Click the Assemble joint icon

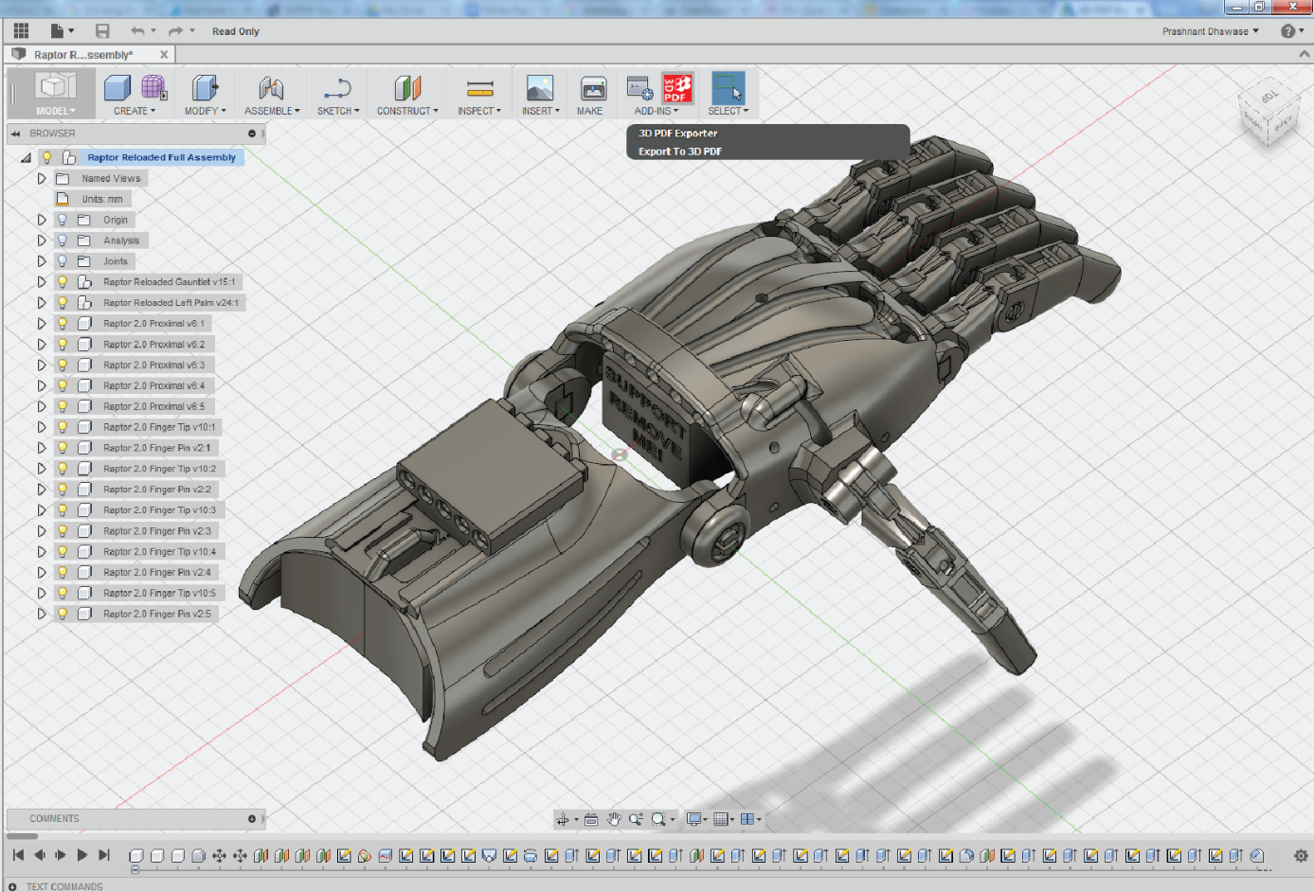point(271,88)
